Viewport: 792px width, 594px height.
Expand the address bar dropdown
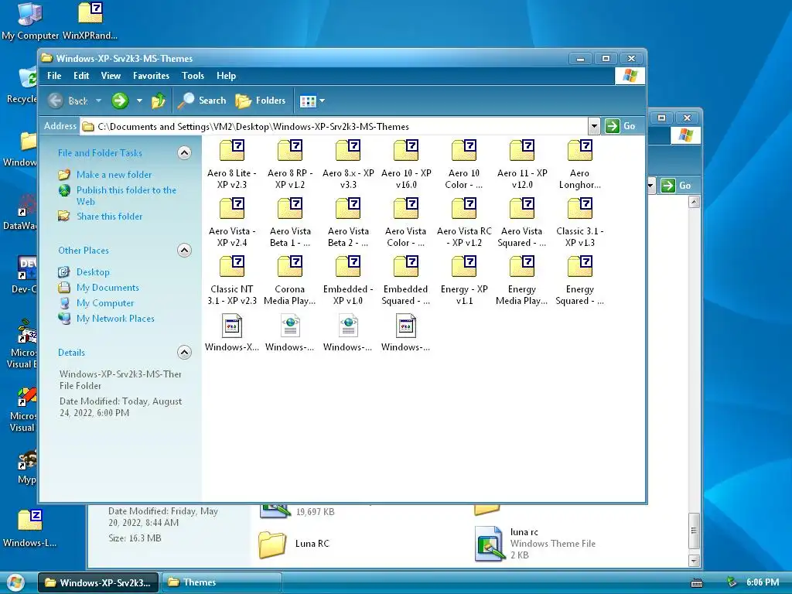point(594,126)
